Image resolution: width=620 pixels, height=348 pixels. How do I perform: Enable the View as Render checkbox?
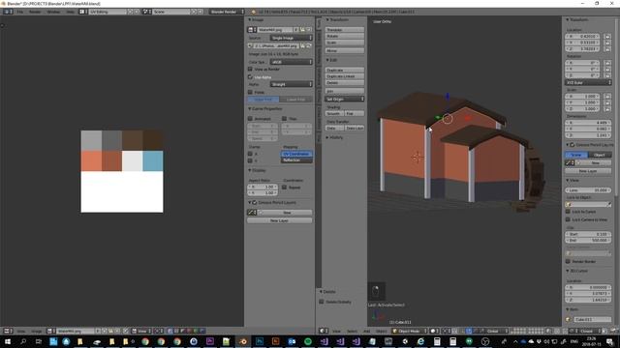pos(250,69)
